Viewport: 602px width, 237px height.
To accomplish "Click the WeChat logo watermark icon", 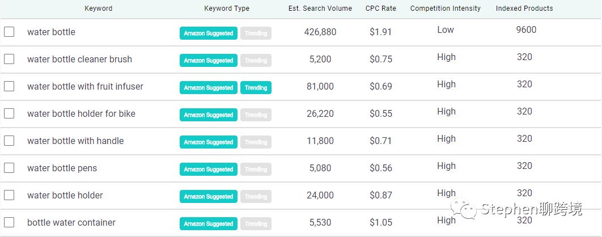I will pyautogui.click(x=464, y=208).
